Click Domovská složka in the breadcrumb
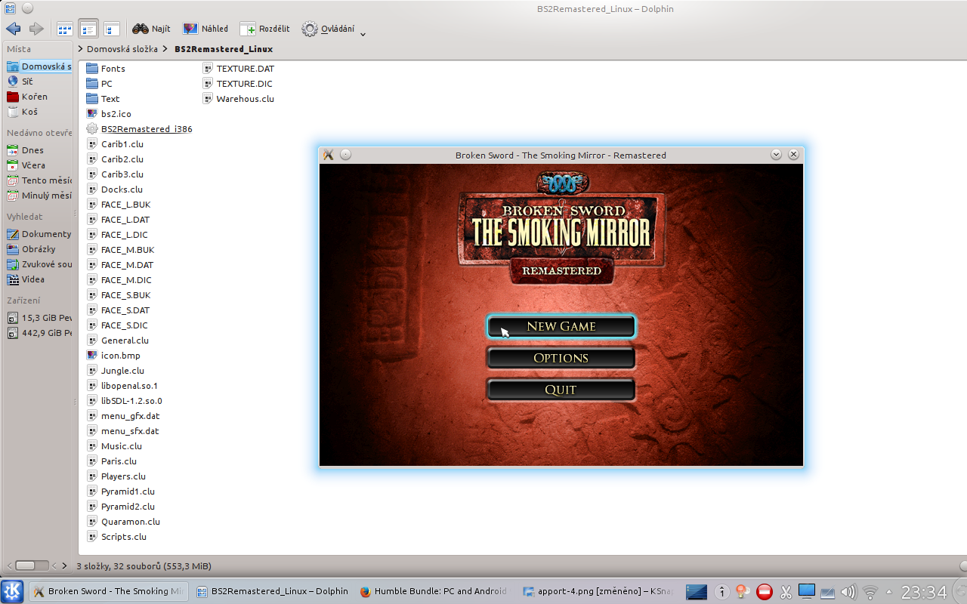 pyautogui.click(x=122, y=49)
